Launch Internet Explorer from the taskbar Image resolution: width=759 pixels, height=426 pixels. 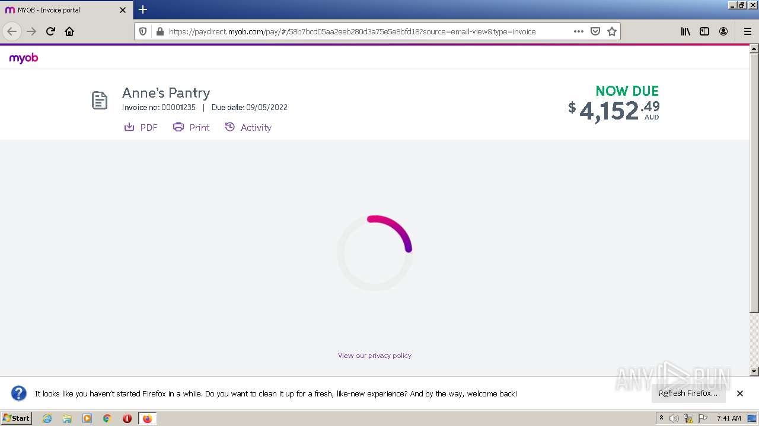[47, 418]
